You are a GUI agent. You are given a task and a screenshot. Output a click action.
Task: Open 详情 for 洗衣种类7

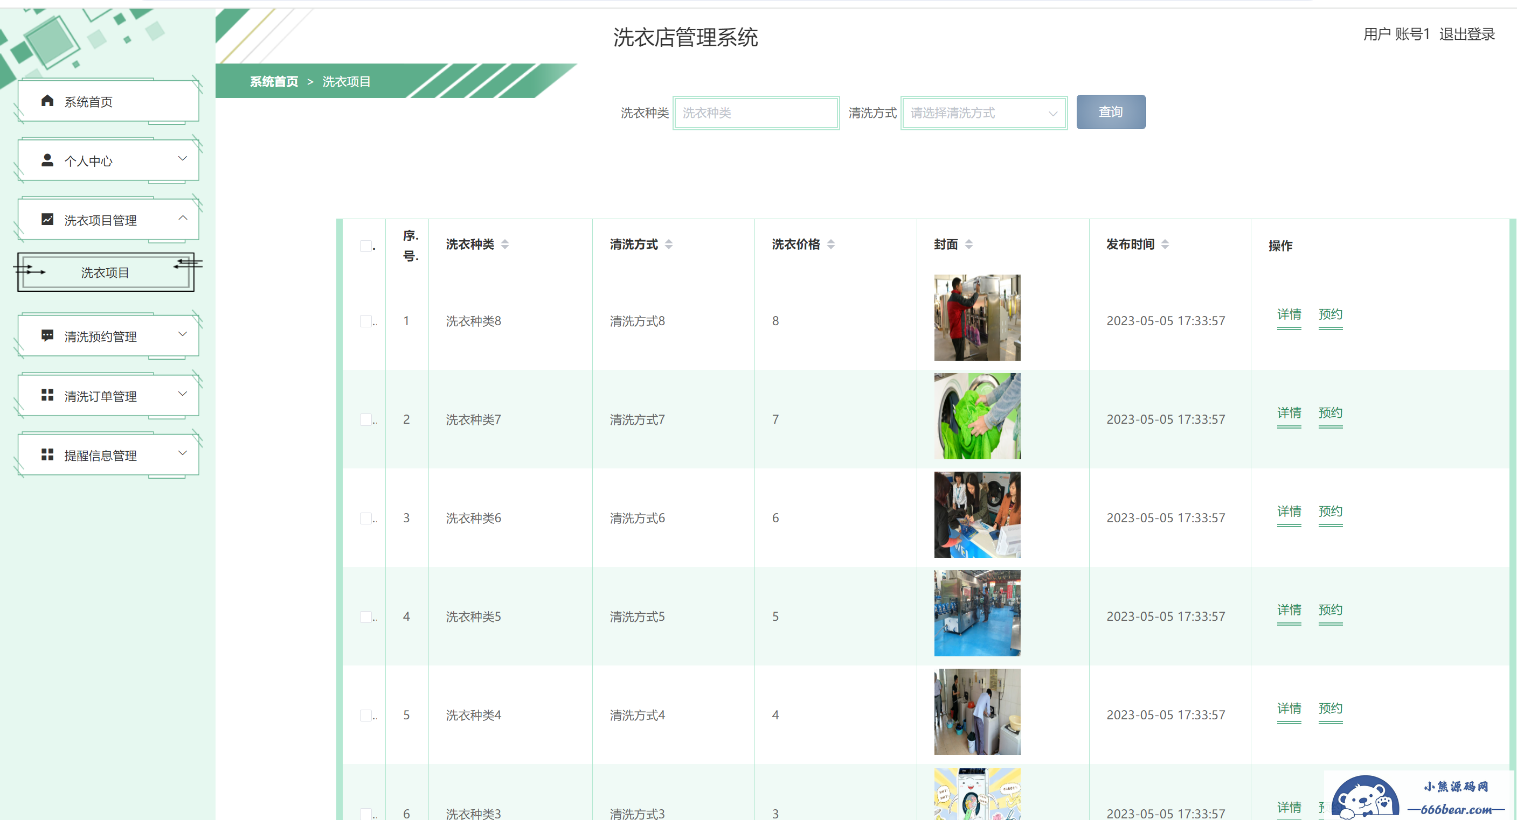coord(1289,413)
